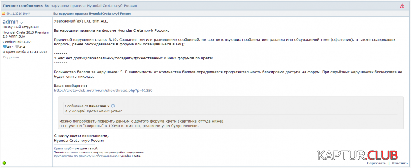Click the Ответить reply button

[400, 163]
